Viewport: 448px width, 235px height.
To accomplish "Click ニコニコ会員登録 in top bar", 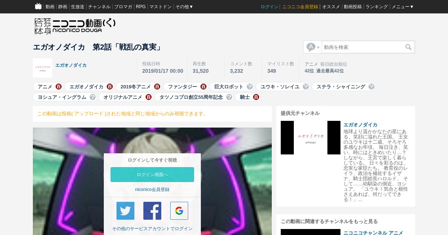I will click(x=300, y=7).
